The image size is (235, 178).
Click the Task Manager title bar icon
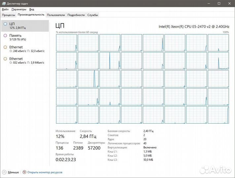pyautogui.click(x=4, y=3)
